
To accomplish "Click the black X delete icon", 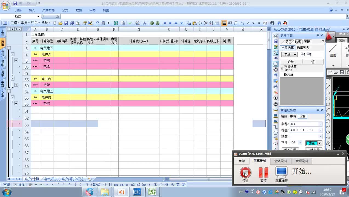I will pos(206,23).
